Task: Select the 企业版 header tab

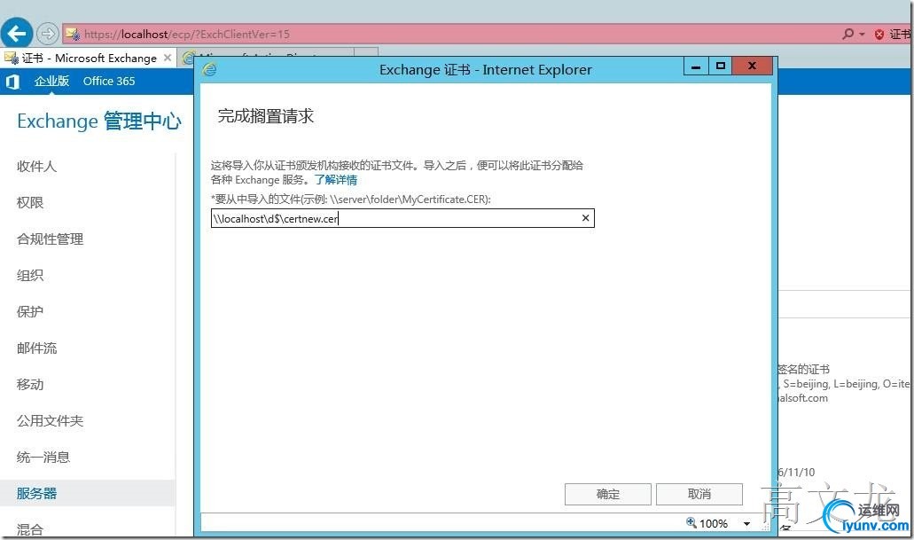Action: (51, 81)
